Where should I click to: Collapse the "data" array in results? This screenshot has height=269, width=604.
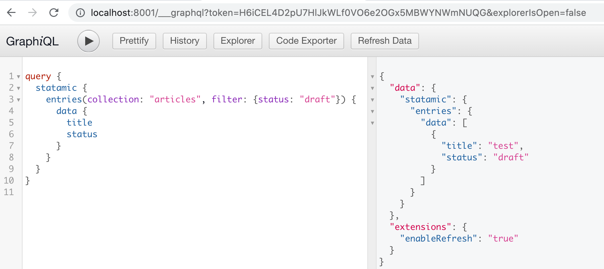pyautogui.click(x=372, y=123)
